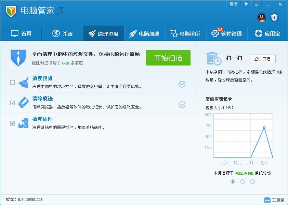
Task: Click the green 开始扫描 button
Action: (x=168, y=58)
